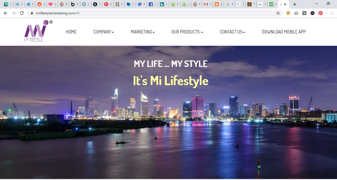Screen dimensions: 337x180
Task: Click the 'MY LIFE ... MY STYLE' heading
Action: 171,64
